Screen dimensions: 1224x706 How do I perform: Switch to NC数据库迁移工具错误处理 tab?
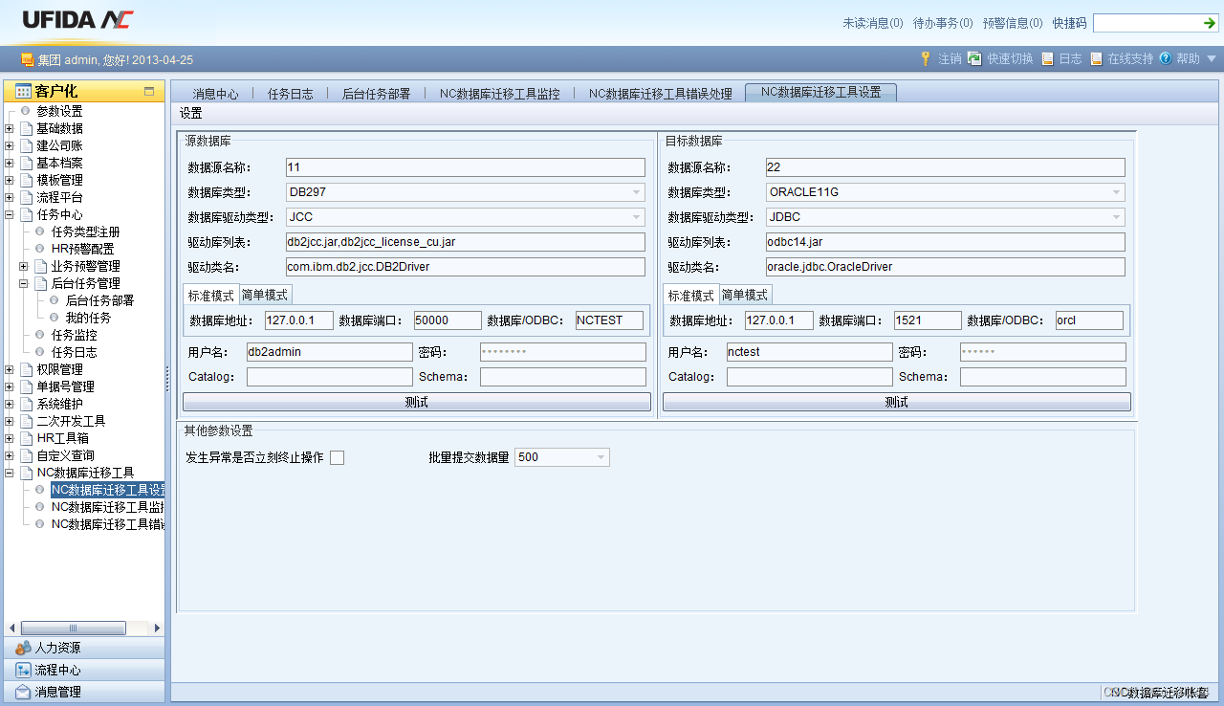point(661,94)
